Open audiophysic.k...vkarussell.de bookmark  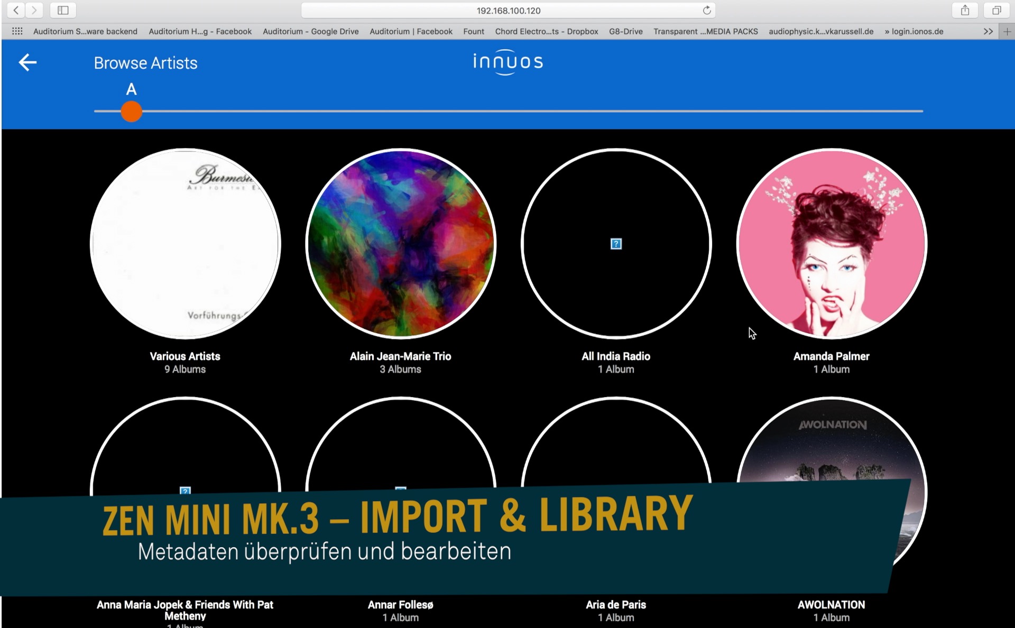(821, 31)
